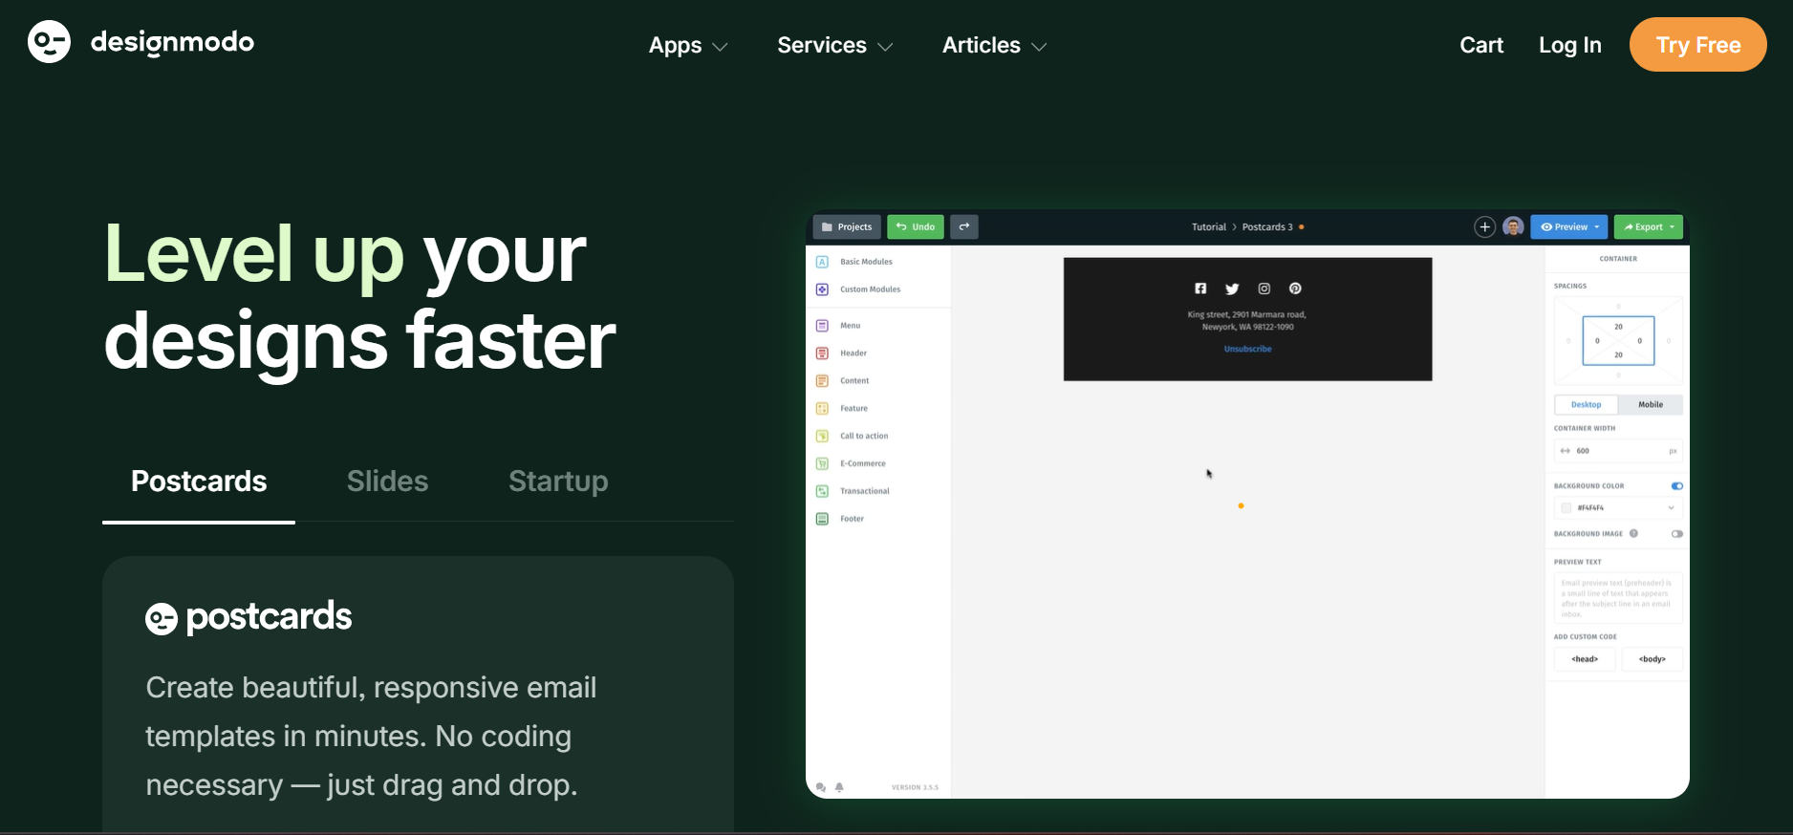Open the Export dropdown arrow

pyautogui.click(x=1672, y=227)
